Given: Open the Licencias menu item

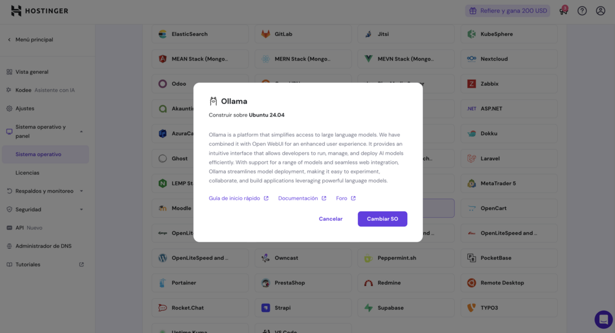Looking at the screenshot, I should click(28, 173).
